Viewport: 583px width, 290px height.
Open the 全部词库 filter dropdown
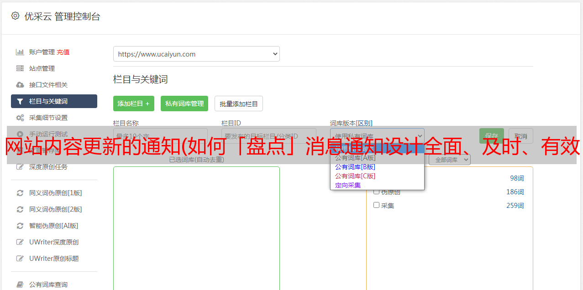pyautogui.click(x=450, y=160)
